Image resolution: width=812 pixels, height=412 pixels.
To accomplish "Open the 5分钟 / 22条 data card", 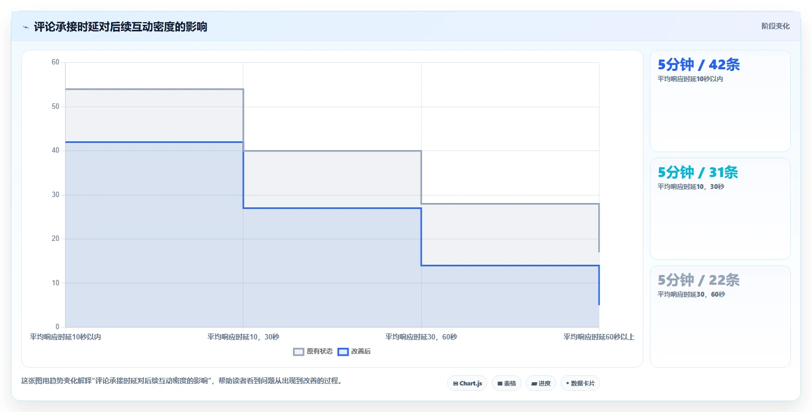I will (x=720, y=316).
